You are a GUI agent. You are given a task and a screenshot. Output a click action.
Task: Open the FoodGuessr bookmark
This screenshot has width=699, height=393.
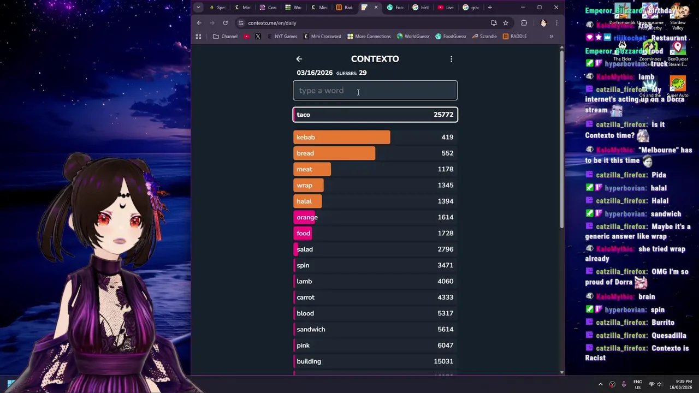point(451,37)
